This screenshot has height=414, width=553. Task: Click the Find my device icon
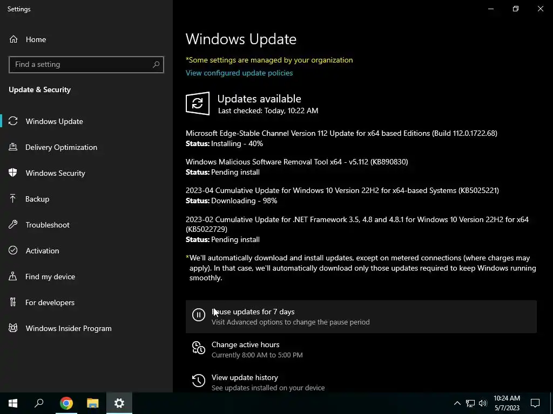[x=13, y=277]
